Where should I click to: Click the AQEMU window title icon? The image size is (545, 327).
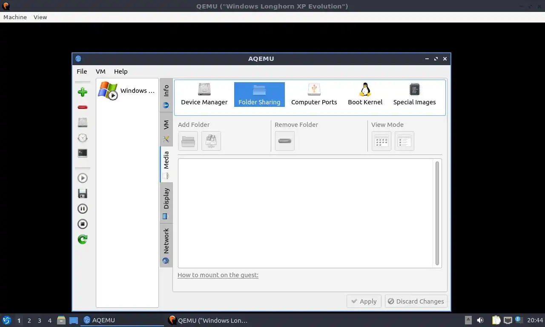78,59
